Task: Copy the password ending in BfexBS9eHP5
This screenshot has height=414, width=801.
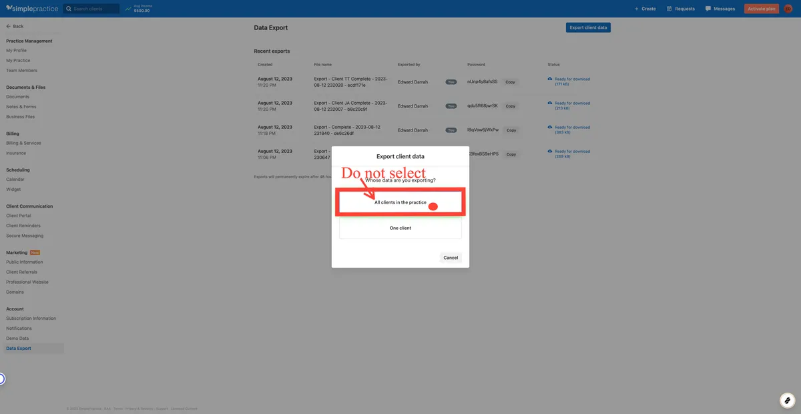Action: coord(511,154)
